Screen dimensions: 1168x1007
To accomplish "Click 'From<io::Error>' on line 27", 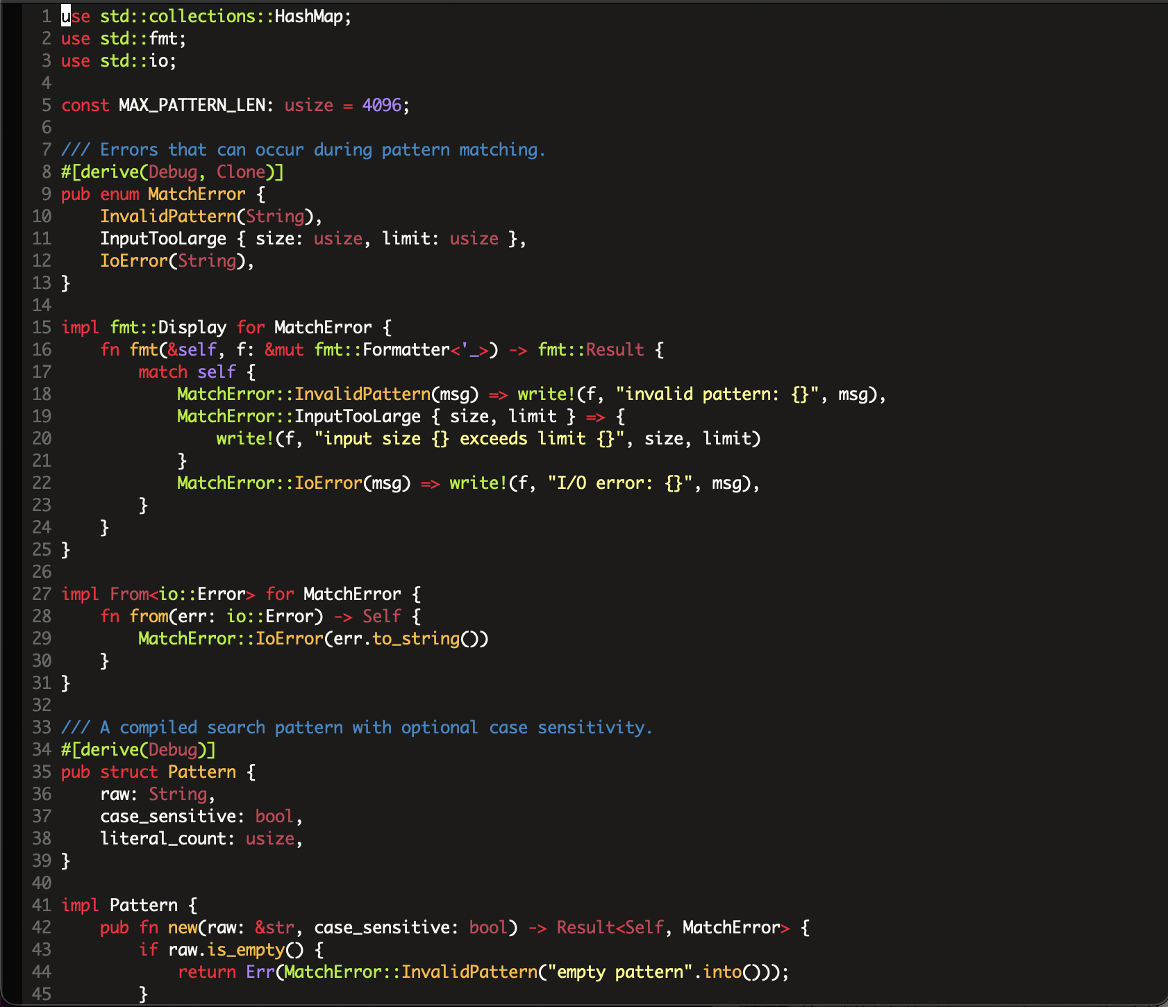I will [x=182, y=594].
